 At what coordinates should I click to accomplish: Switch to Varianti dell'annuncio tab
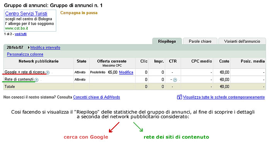pyautogui.click(x=242, y=41)
